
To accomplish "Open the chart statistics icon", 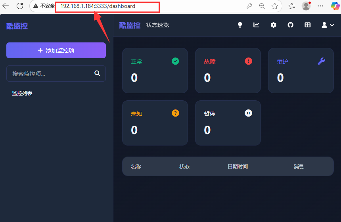I will (x=256, y=25).
